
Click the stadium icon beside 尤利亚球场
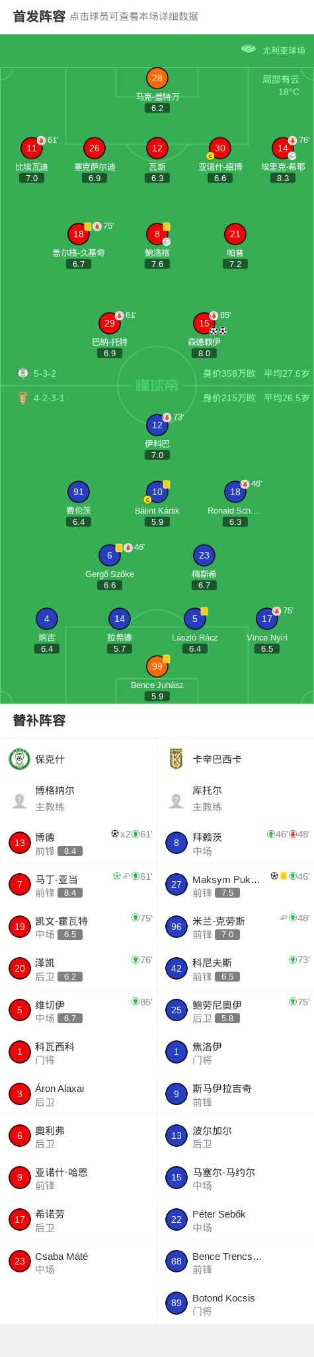(x=249, y=49)
